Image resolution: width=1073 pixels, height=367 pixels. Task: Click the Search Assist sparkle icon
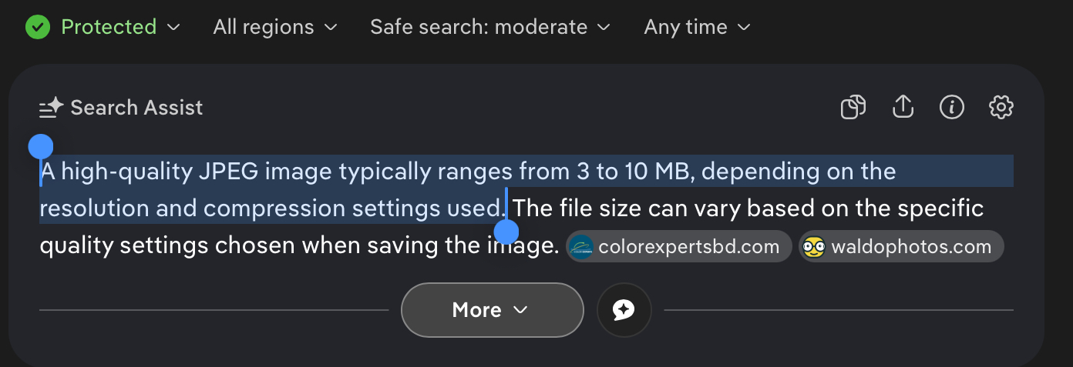click(51, 108)
